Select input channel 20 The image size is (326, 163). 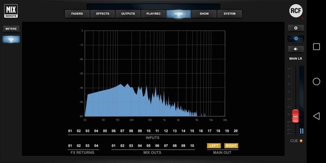pos(236,131)
